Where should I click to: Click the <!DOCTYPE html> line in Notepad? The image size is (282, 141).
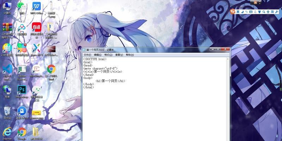[x=95, y=59]
